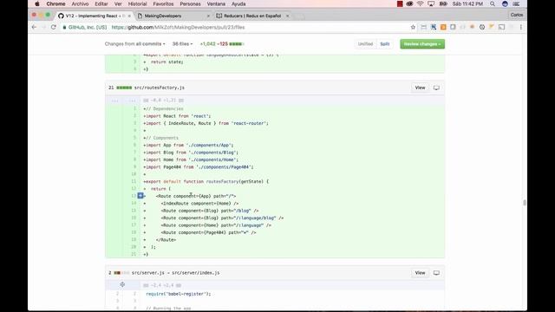555x312 pixels.
Task: Open the Ver menu
Action: tap(118, 3)
